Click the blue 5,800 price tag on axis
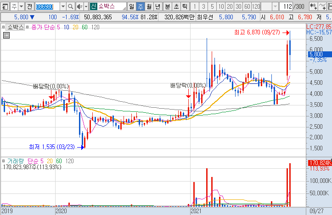Screen dimensions: 332x215 tap(320, 55)
